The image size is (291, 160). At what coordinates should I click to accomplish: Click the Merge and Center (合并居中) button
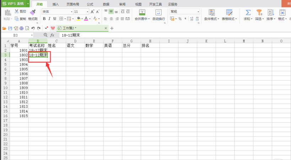pyautogui.click(x=142, y=15)
